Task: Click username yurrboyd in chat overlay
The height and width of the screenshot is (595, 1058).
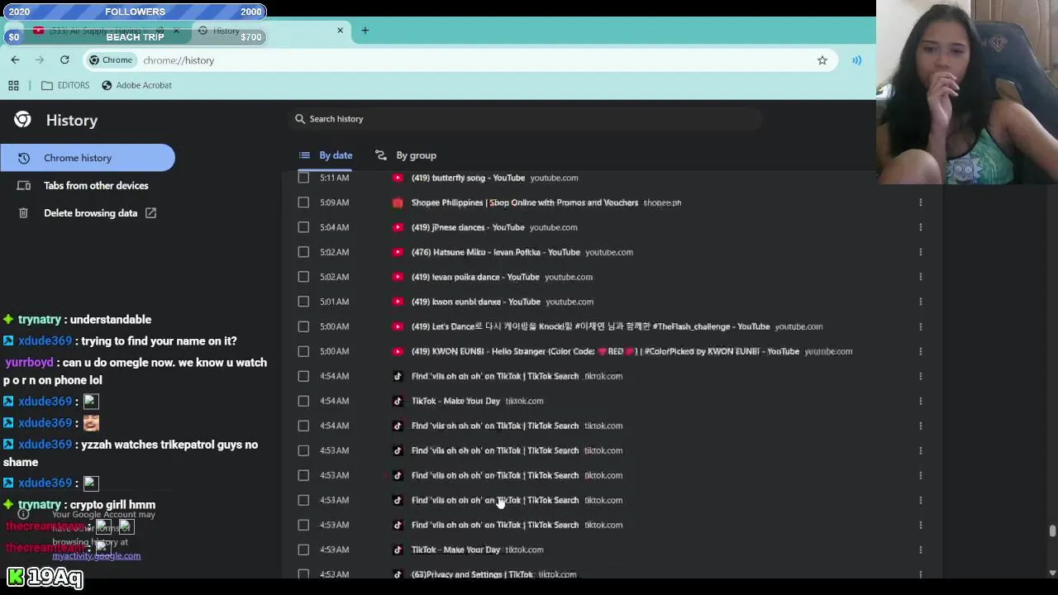Action: (x=29, y=363)
